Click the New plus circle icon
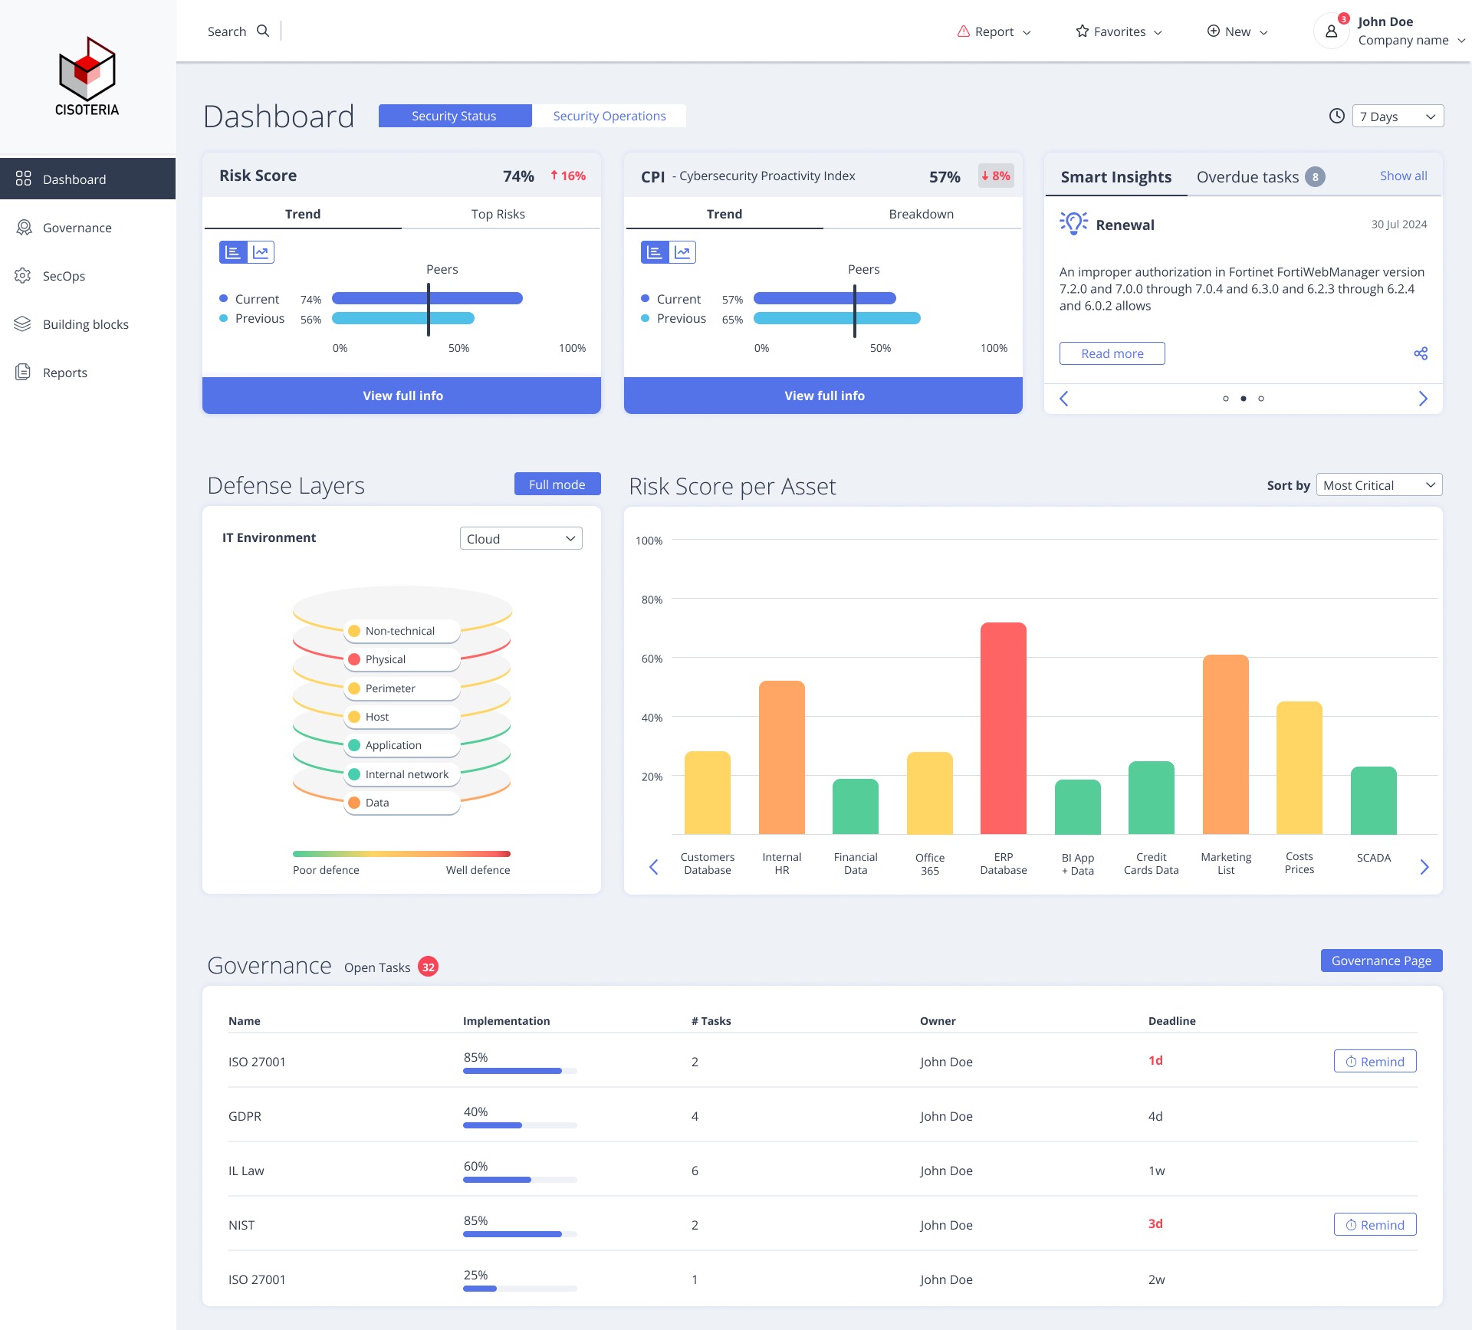Screen dimensions: 1472x1330 1214,31
